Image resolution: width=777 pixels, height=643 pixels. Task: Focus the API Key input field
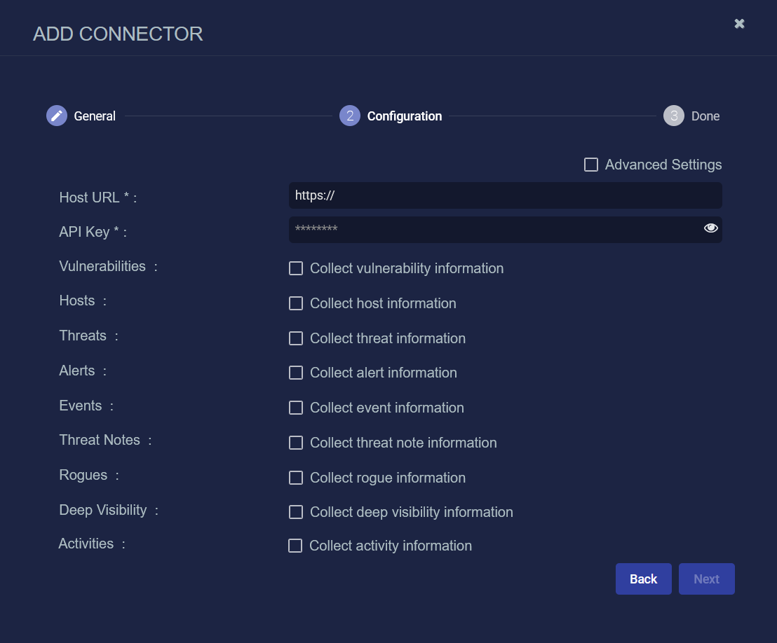pos(491,229)
